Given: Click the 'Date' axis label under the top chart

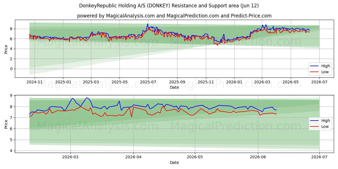Looking at the screenshot, I should coord(174,88).
